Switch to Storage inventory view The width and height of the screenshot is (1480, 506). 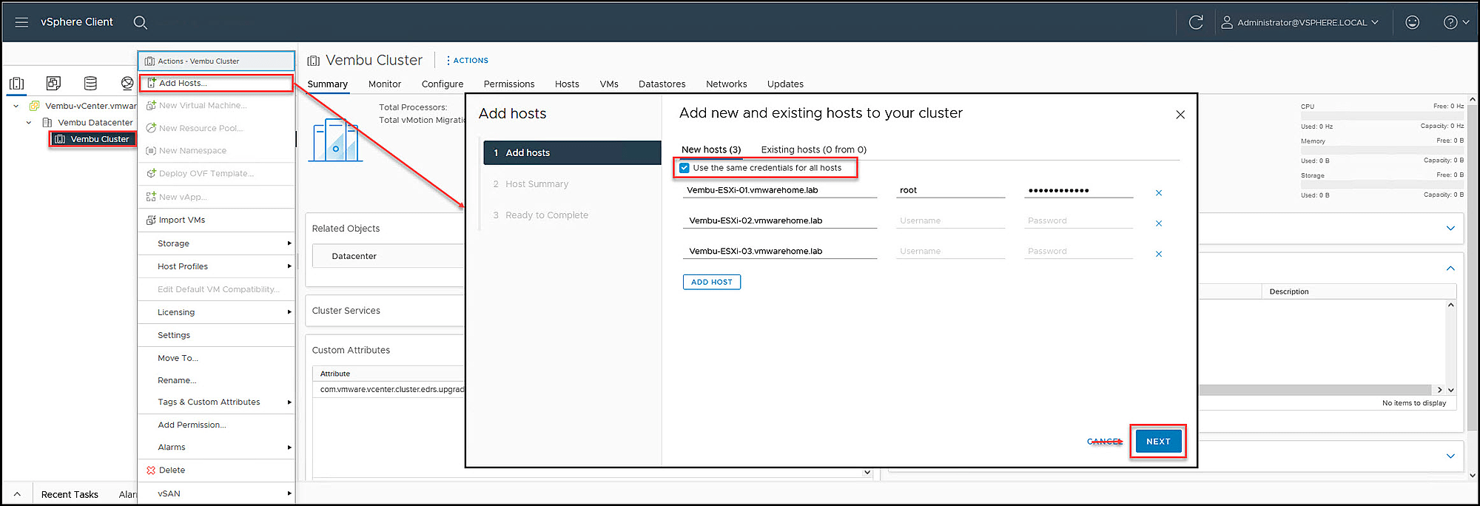click(x=90, y=84)
